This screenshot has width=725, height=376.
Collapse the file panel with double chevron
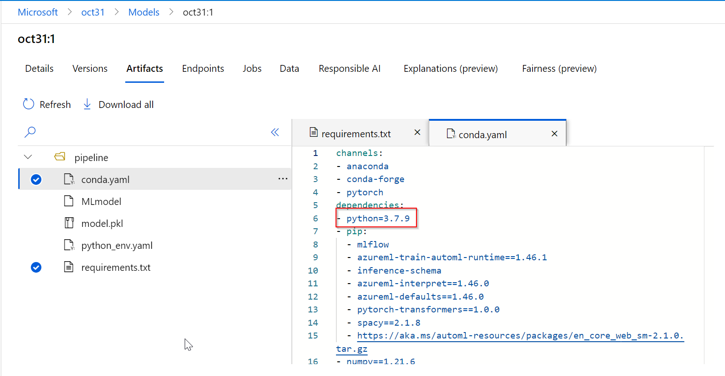275,132
